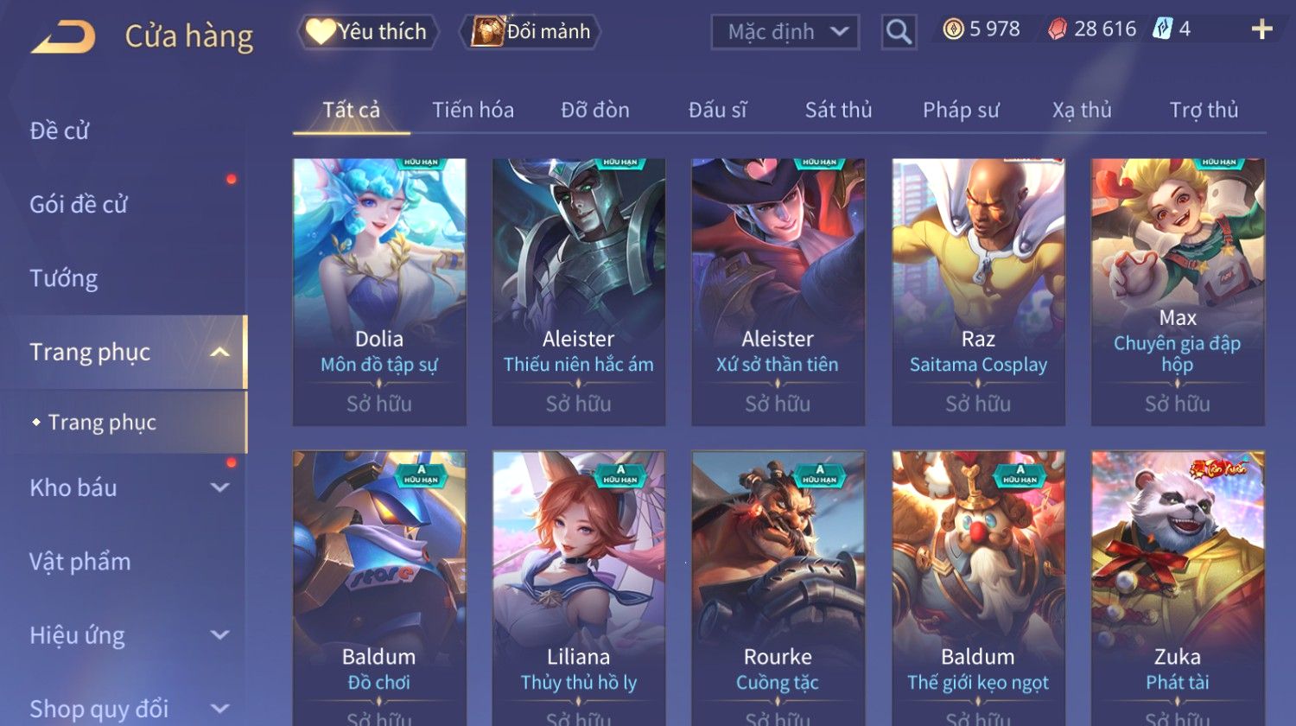Tap the plus icon to add currency
Image resolution: width=1296 pixels, height=726 pixels.
click(1261, 29)
